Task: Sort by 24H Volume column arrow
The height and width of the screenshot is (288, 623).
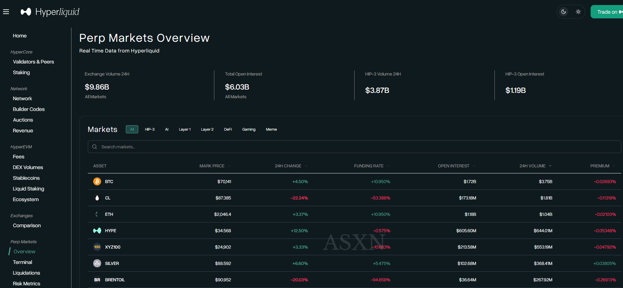Action: click(x=550, y=166)
